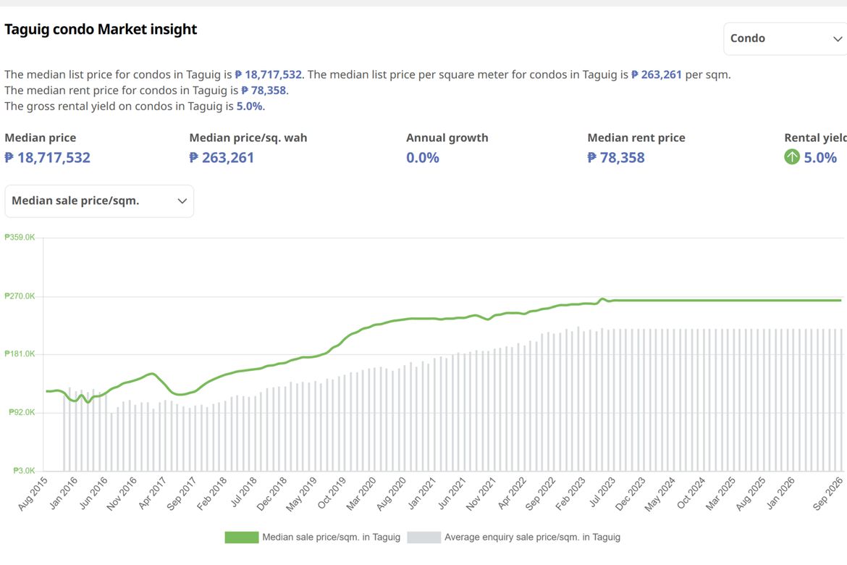Click the "Median price/sq. wah" stat label

(248, 138)
